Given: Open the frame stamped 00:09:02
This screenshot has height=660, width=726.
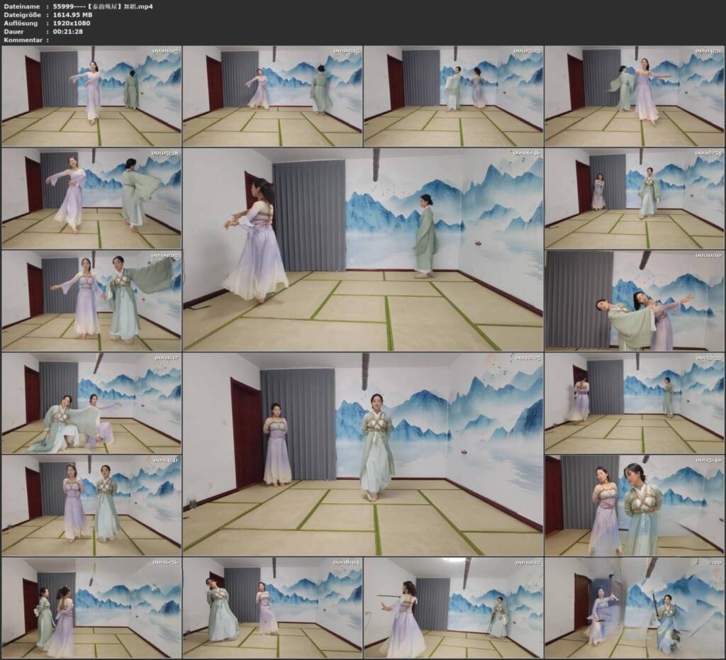Looking at the screenshot, I should 91,301.
